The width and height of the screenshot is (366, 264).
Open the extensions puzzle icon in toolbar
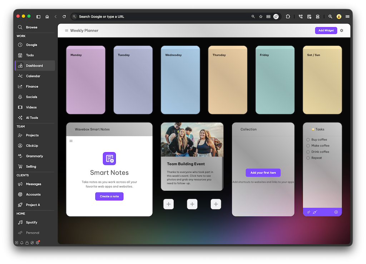(x=288, y=16)
